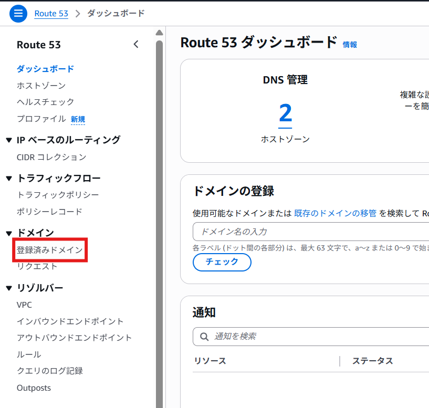The height and width of the screenshot is (408, 429).
Task: Open トラフィックポリシー in the sidebar
Action: 58,195
